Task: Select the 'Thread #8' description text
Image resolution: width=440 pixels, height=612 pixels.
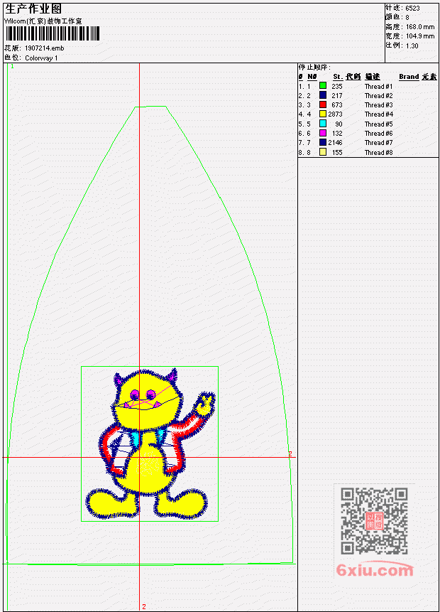Action: [x=378, y=153]
